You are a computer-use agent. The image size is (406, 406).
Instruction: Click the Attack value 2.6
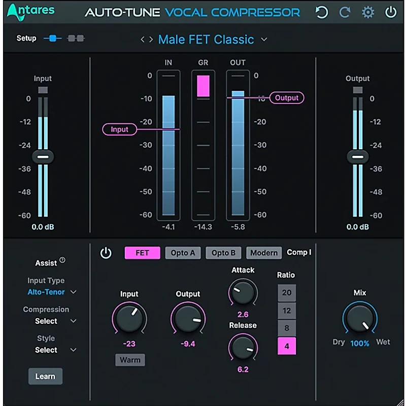243,314
